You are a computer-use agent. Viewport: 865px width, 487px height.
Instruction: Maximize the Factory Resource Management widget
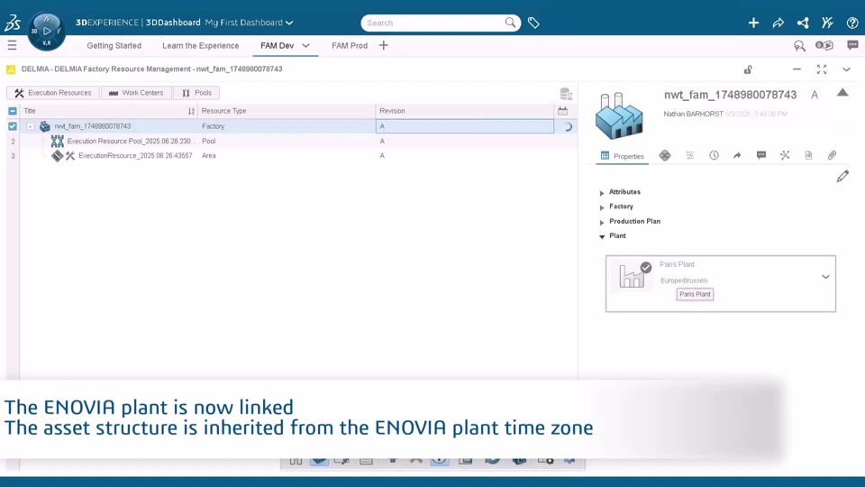click(822, 69)
